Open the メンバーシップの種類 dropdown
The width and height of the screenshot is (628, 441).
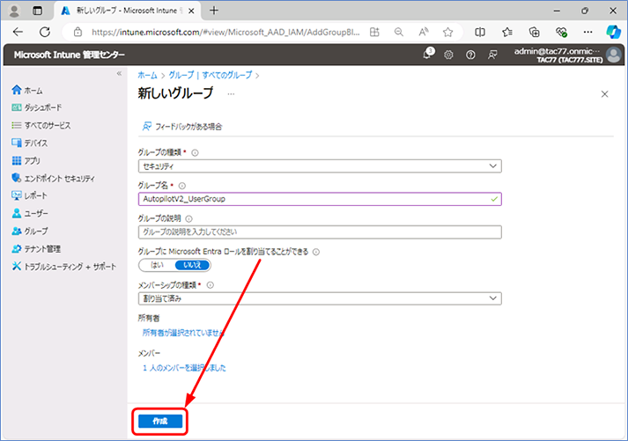320,298
